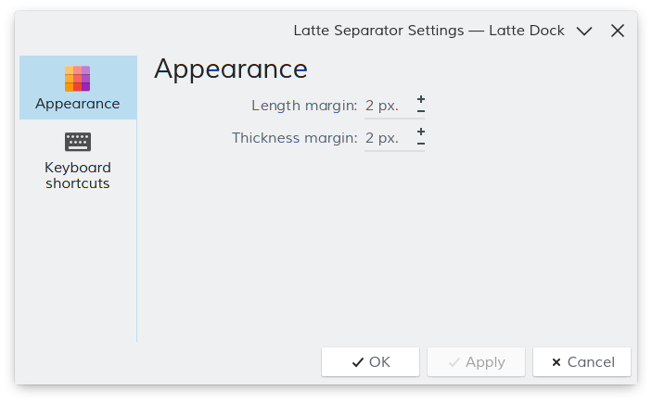Confirm settings with the OK button
The image size is (652, 403).
370,362
